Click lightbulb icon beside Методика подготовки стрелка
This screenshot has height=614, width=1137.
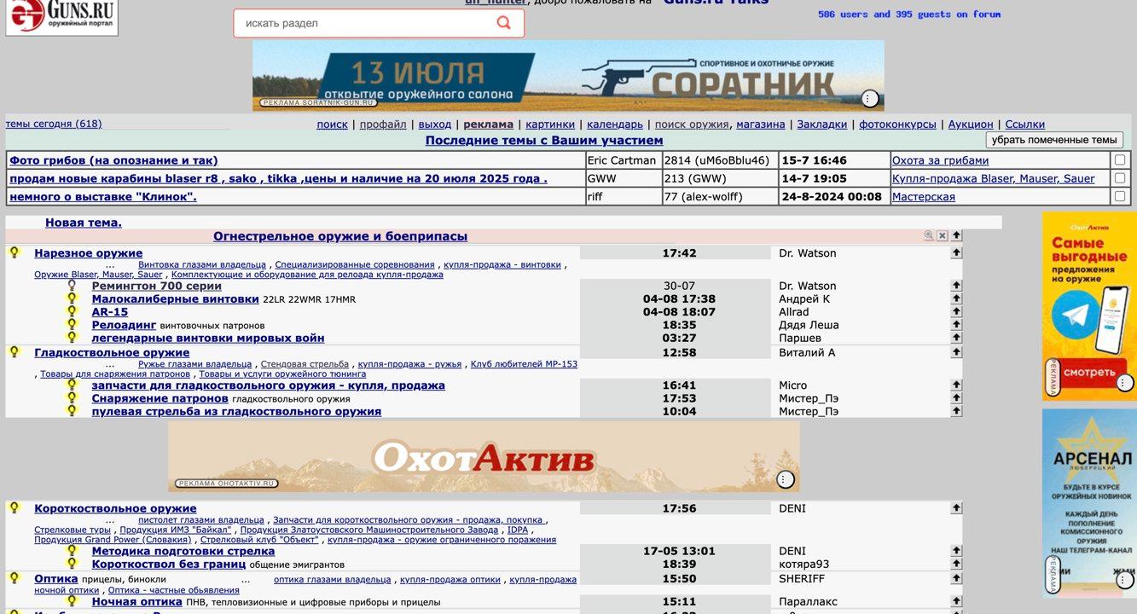72,550
